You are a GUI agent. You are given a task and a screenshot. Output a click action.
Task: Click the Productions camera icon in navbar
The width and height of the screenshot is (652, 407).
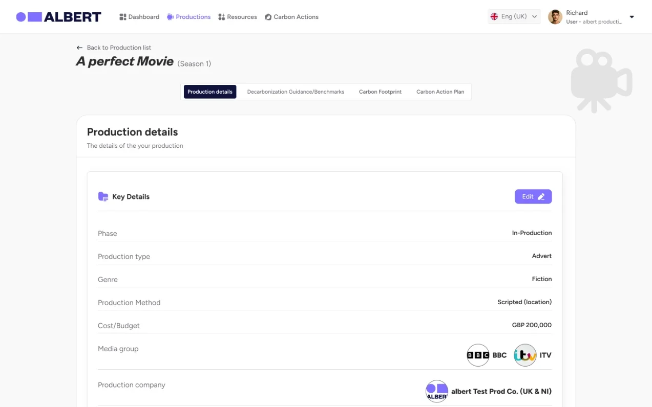tap(170, 17)
